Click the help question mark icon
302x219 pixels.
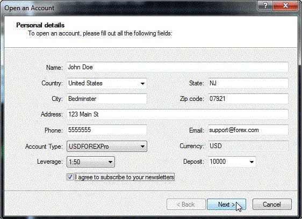265,5
